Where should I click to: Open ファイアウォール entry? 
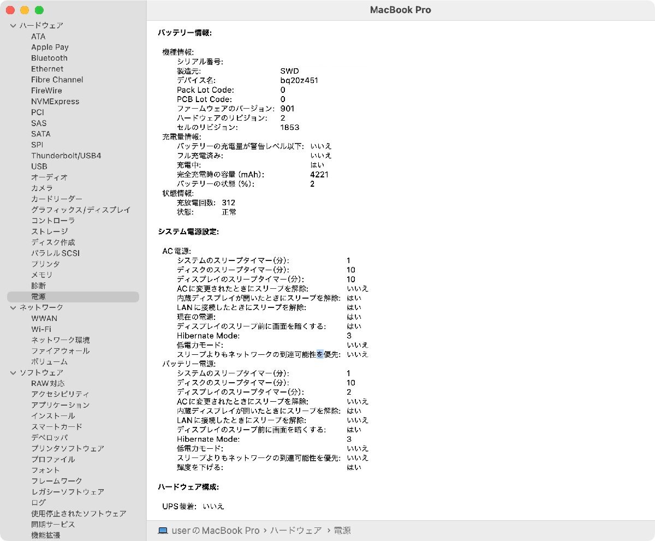pos(61,351)
